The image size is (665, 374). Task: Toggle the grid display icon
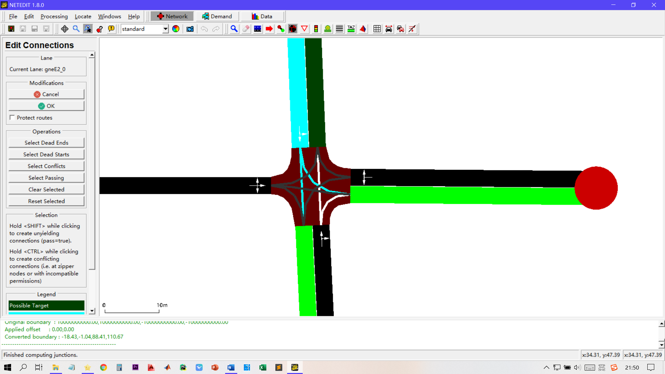[x=377, y=29]
